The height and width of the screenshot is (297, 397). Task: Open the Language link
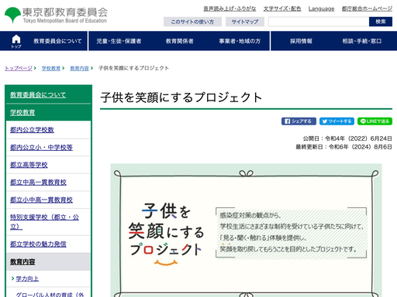pos(321,9)
